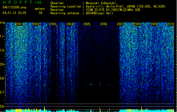Image resolution: width=177 pixels, height=112 pixels.
Task: Click the 2003 time marker
Action: click(53, 24)
